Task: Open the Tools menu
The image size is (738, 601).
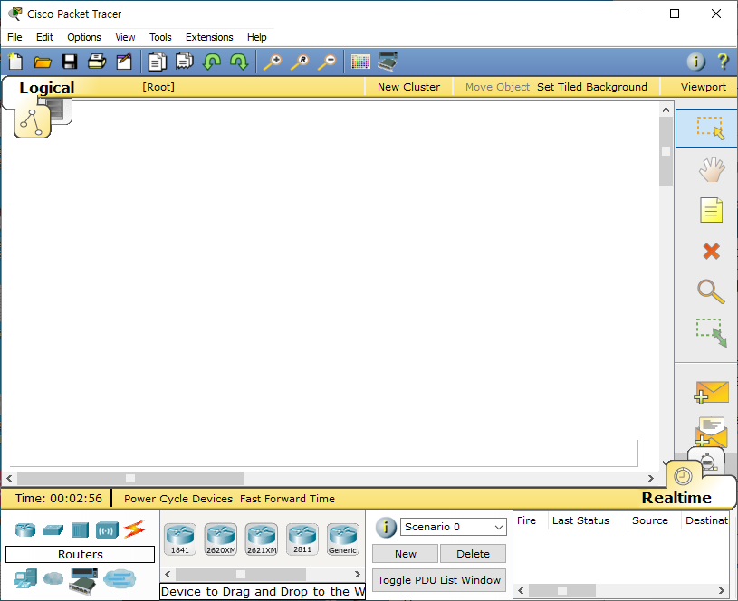Action: click(x=160, y=37)
